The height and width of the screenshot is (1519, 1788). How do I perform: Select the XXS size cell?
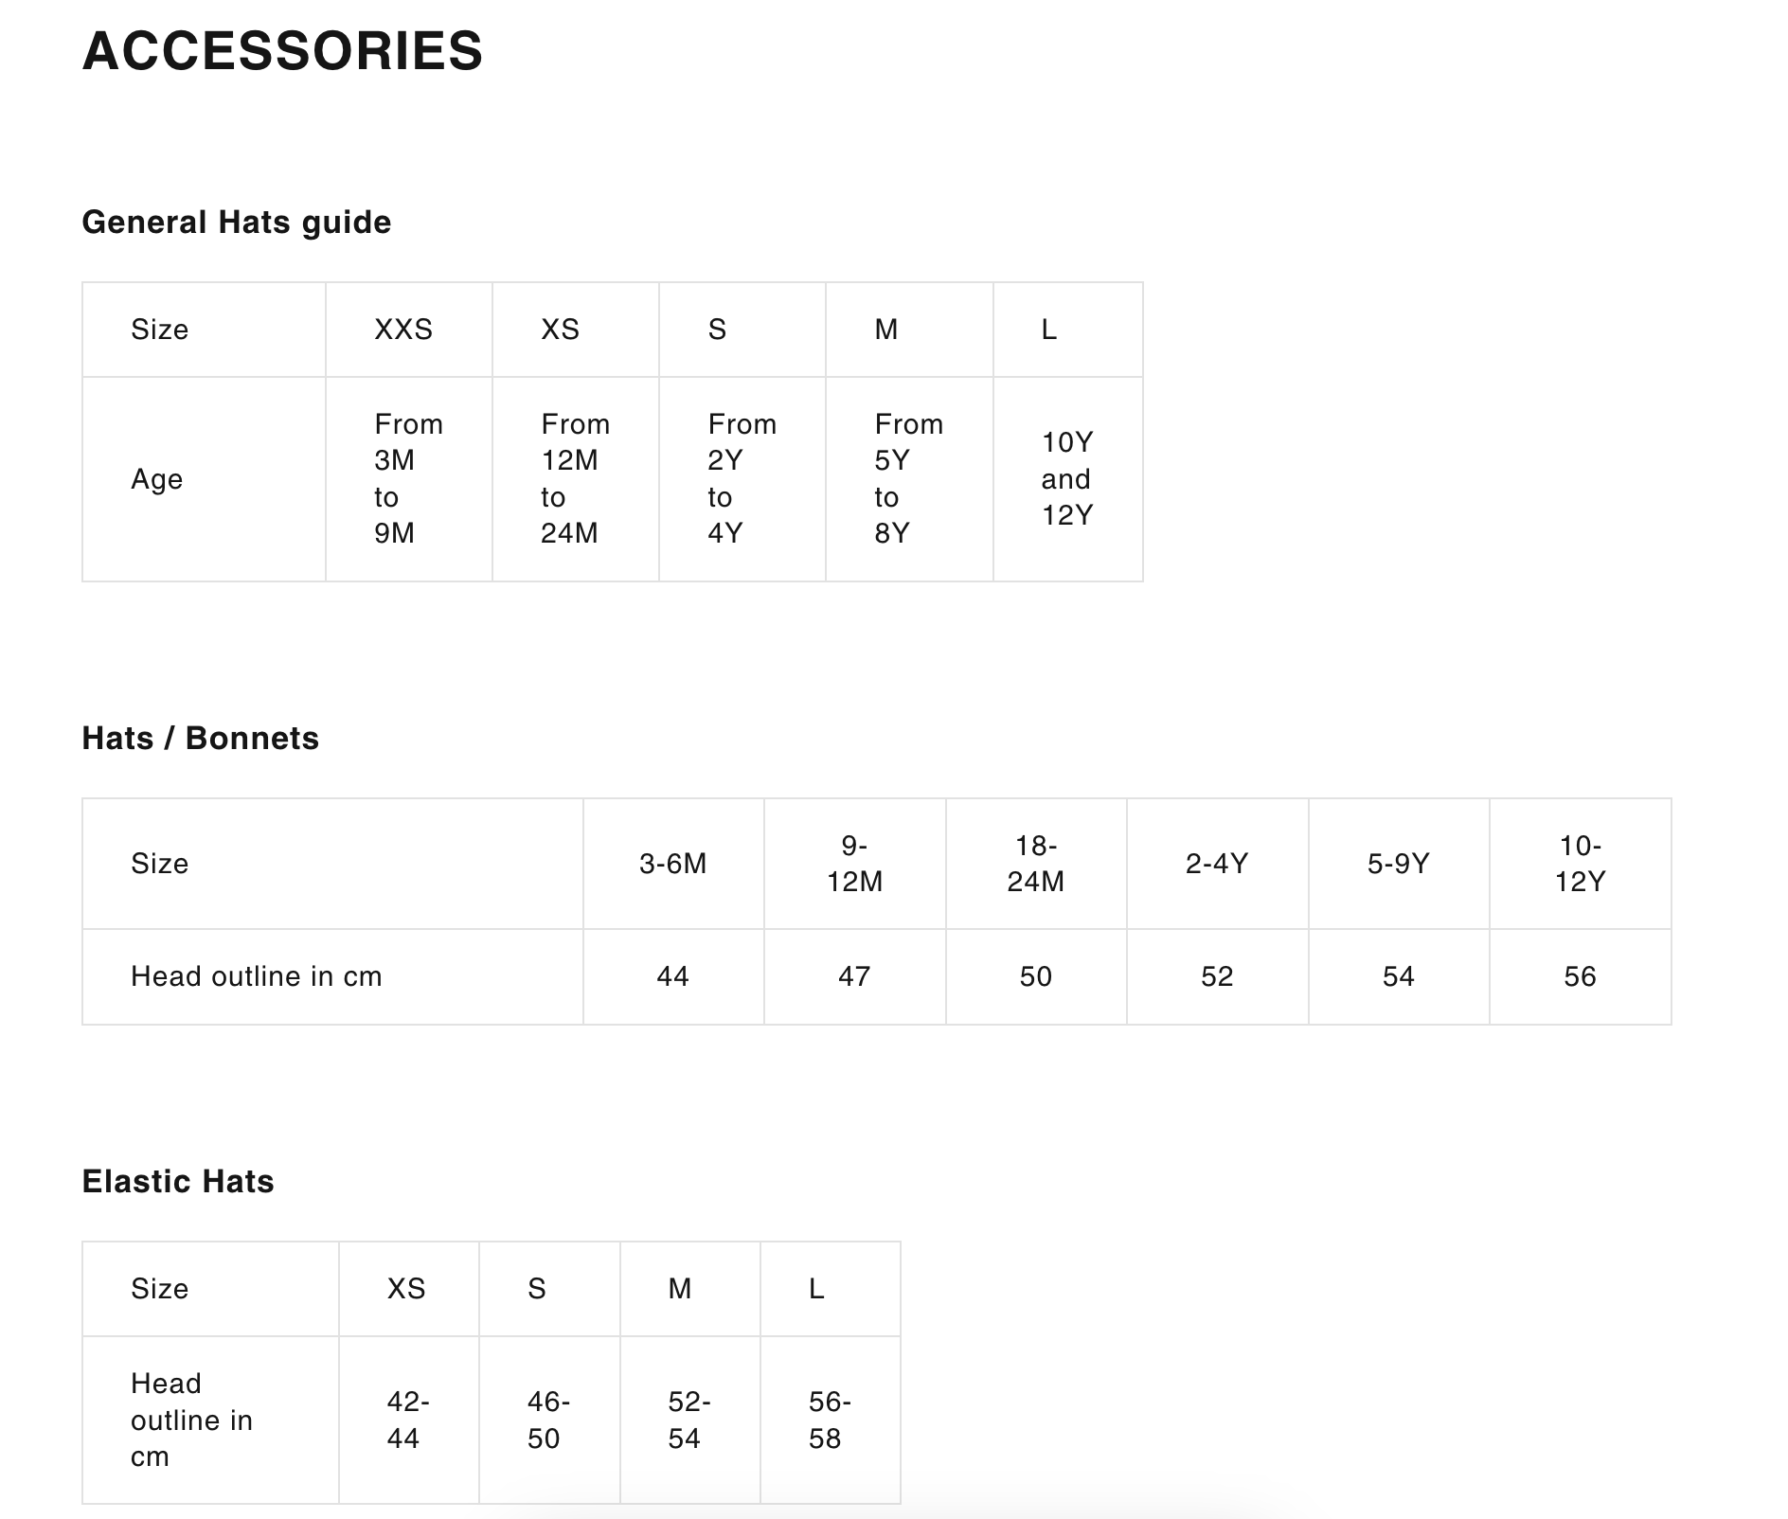[403, 330]
